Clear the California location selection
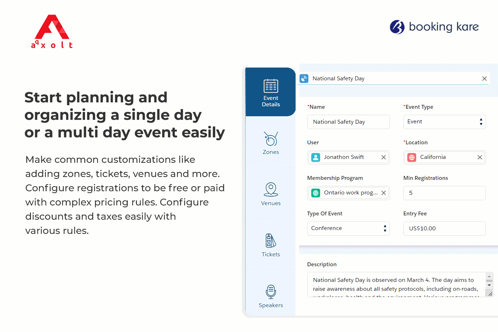The width and height of the screenshot is (498, 332). pyautogui.click(x=480, y=157)
